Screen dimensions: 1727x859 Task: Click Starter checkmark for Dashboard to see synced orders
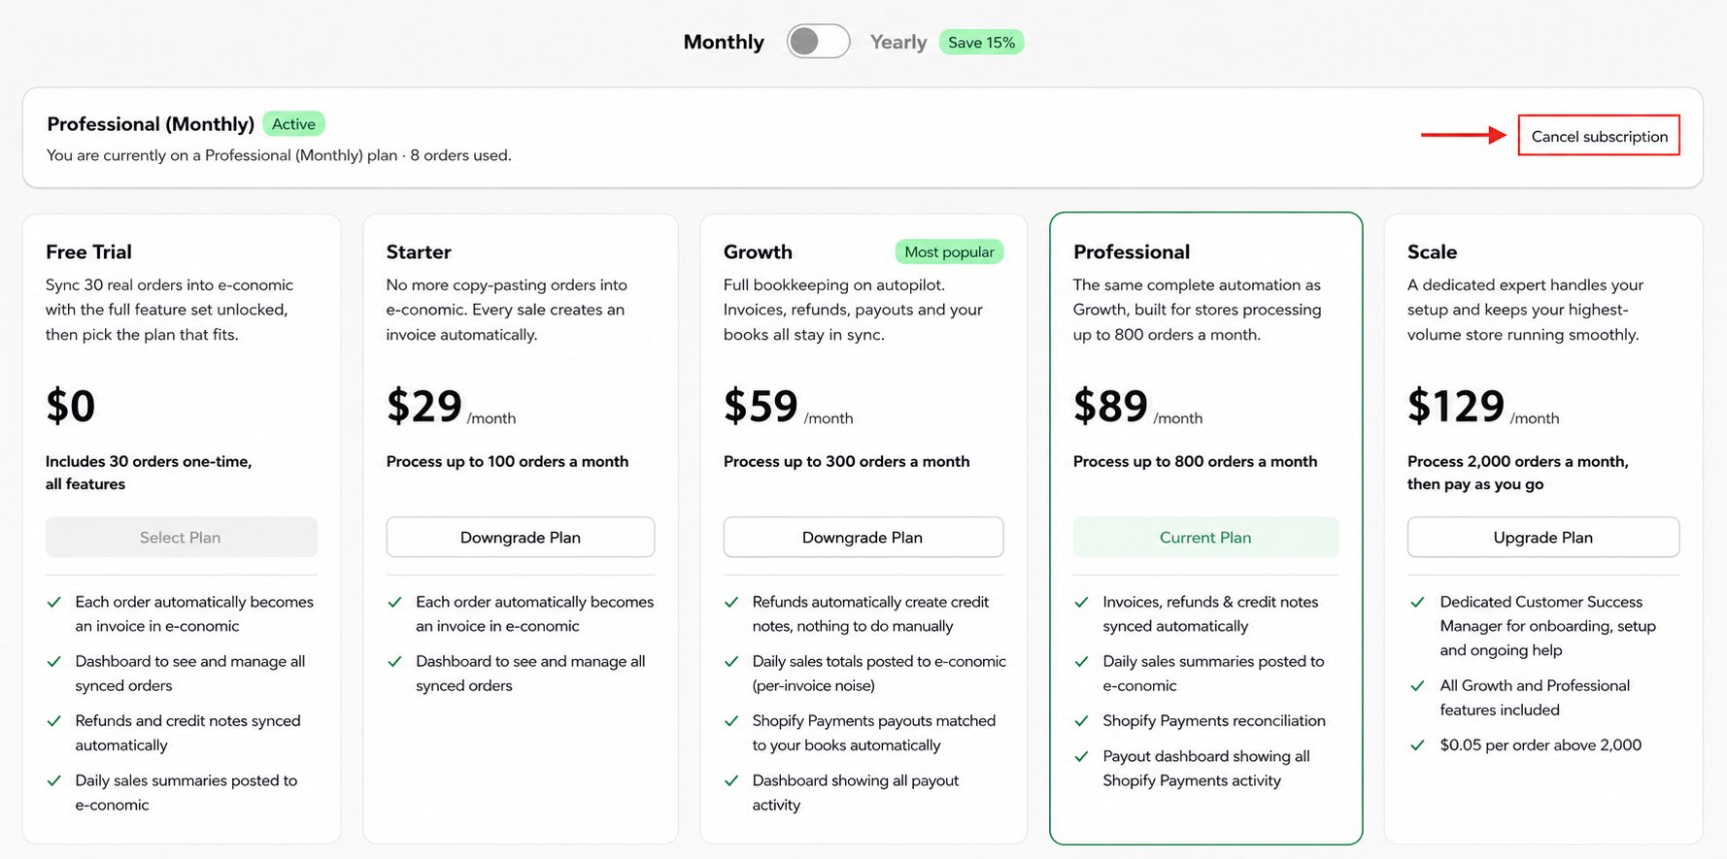point(394,661)
